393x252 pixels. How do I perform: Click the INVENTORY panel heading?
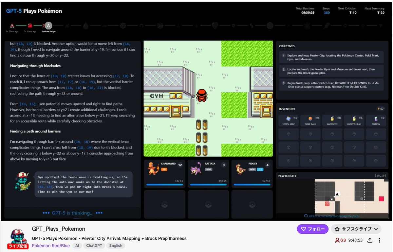click(287, 109)
